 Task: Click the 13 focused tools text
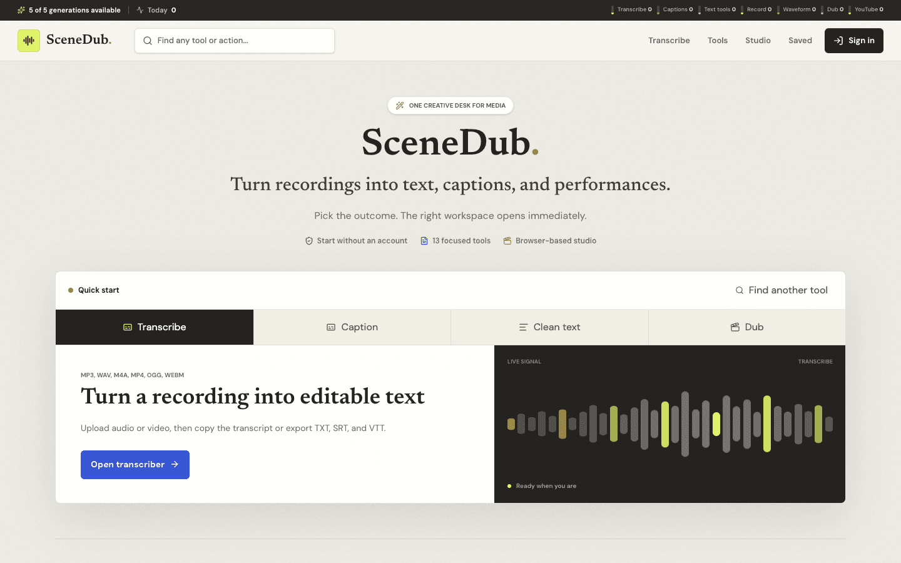(x=461, y=241)
